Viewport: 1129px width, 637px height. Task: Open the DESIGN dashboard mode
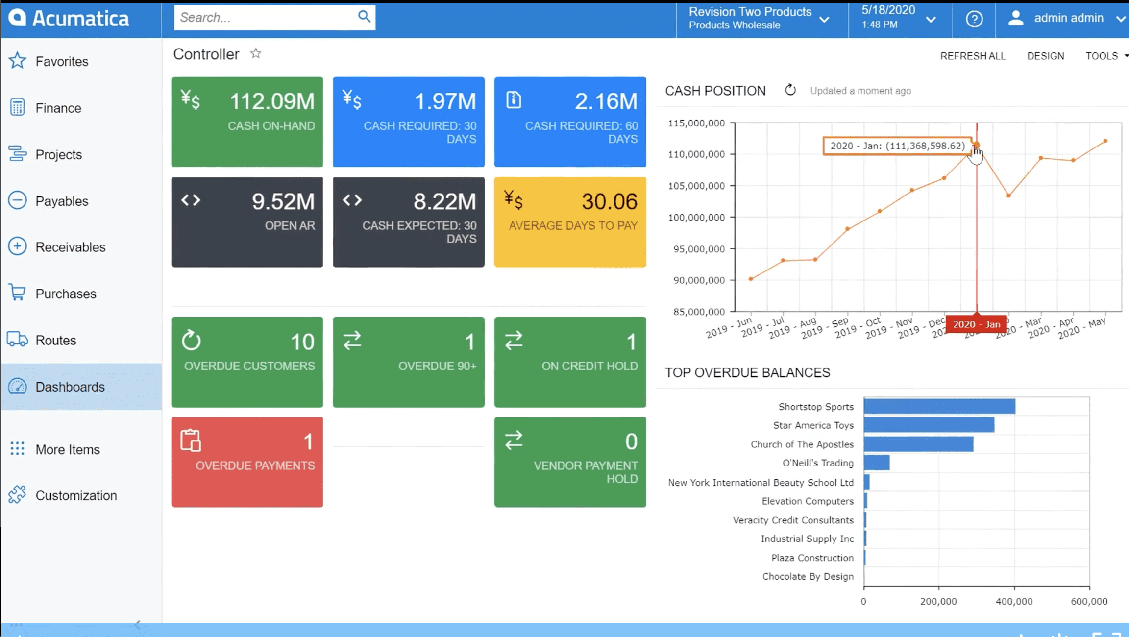pyautogui.click(x=1045, y=56)
